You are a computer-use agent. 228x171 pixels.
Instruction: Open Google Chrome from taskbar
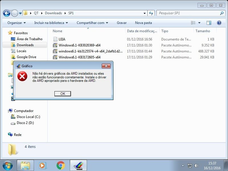61,165
